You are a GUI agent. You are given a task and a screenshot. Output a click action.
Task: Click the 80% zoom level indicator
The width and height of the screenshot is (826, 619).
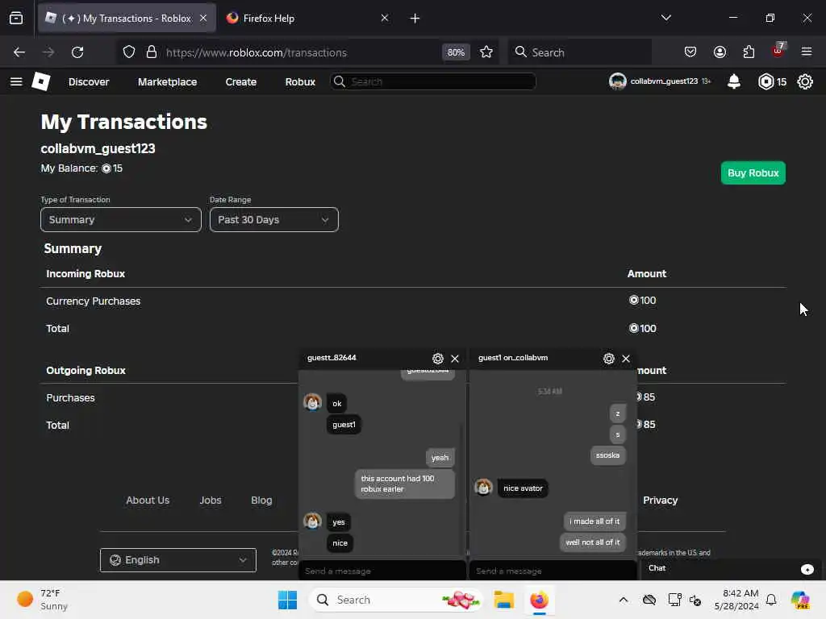[456, 52]
